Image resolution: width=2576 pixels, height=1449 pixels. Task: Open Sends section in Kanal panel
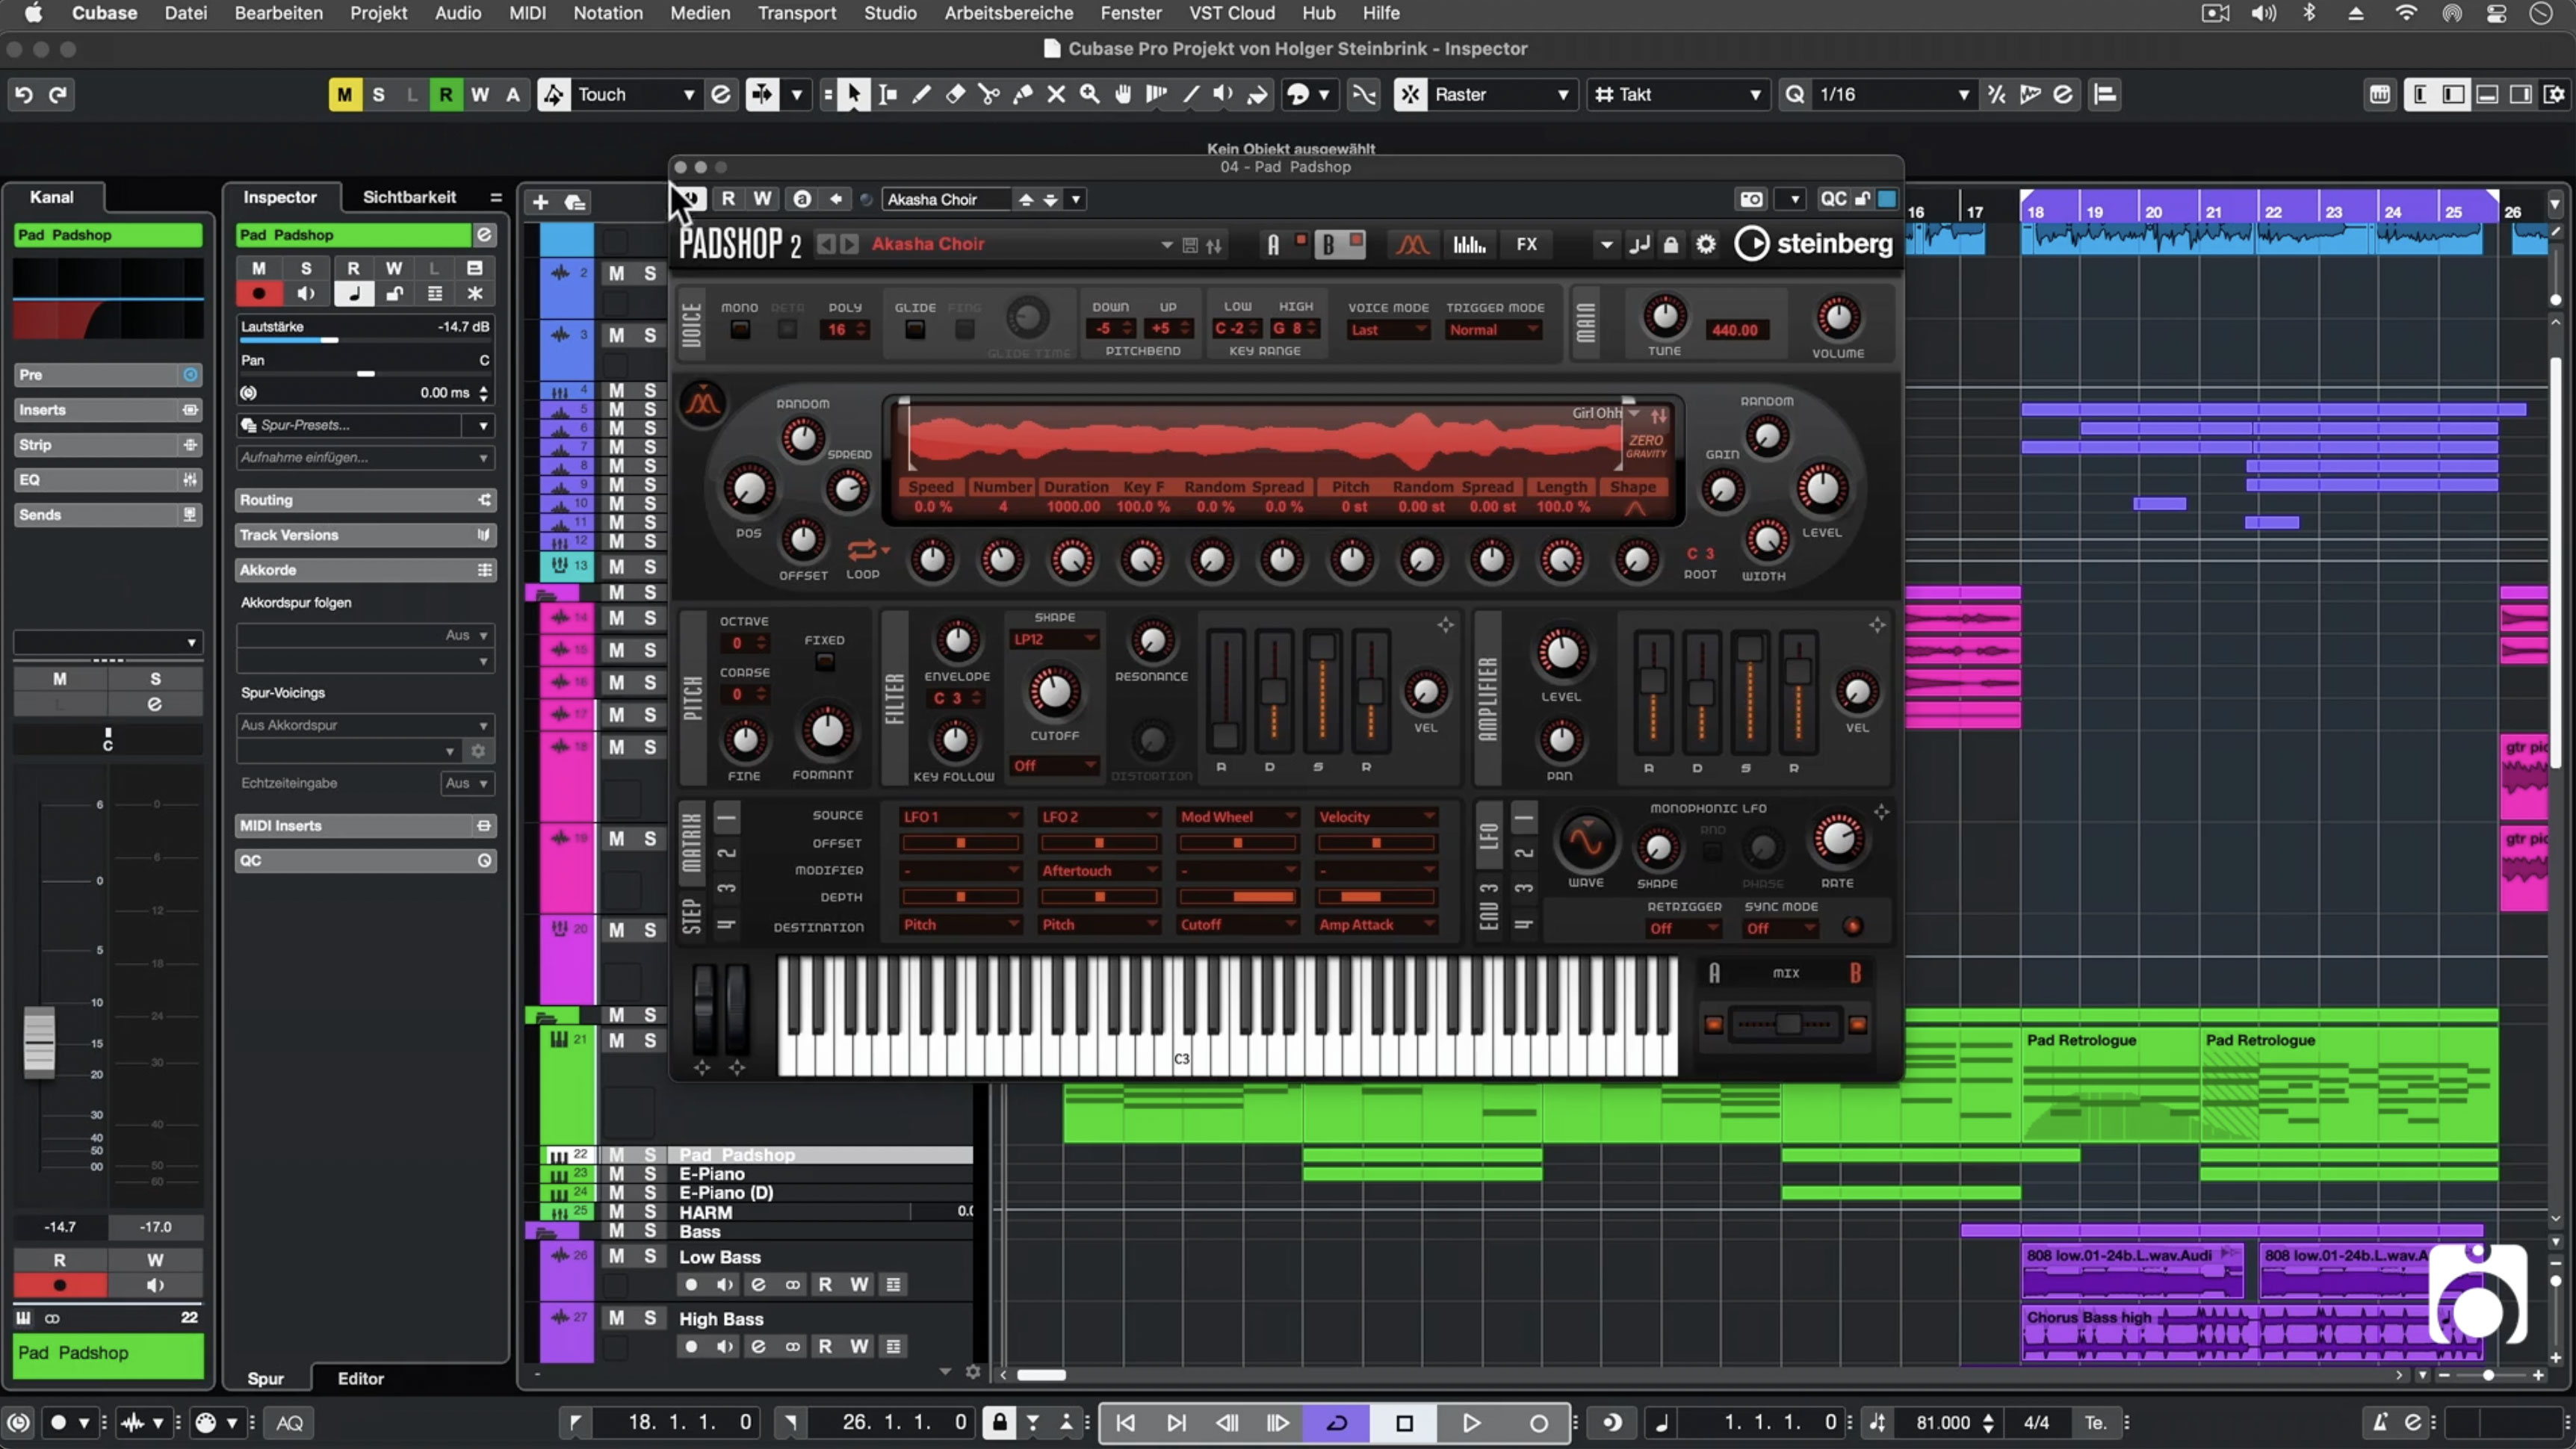point(107,515)
